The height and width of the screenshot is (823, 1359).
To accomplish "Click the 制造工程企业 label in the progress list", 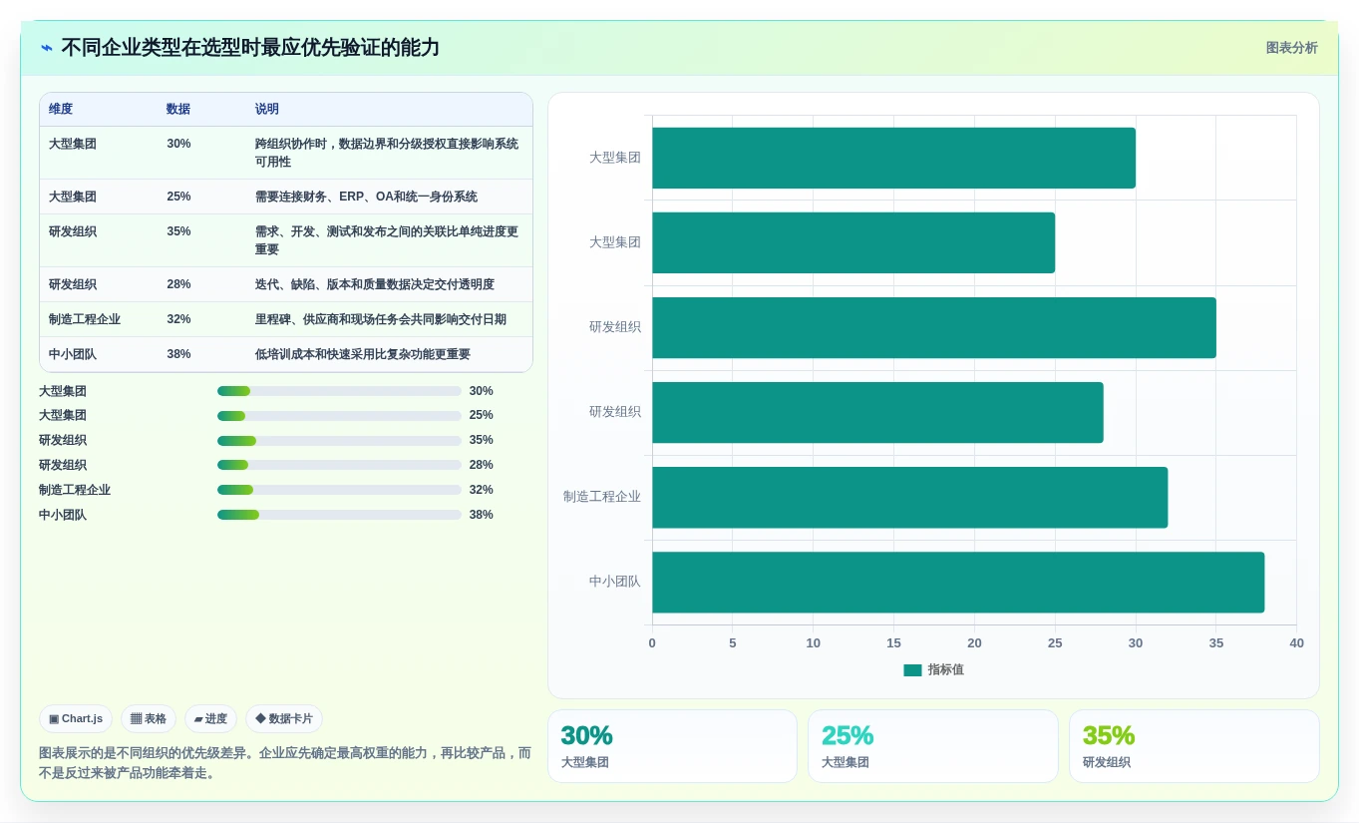I will click(75, 490).
